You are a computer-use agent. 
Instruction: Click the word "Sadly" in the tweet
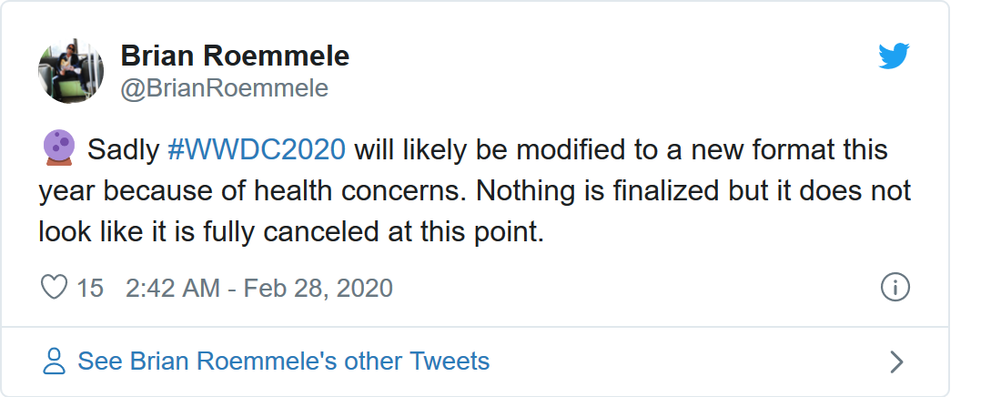125,149
